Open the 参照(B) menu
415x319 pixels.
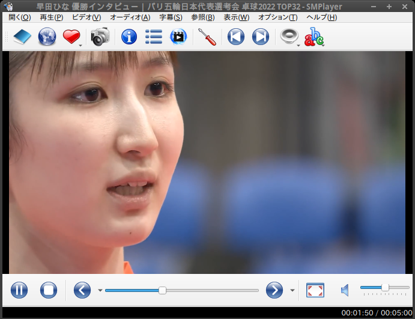203,17
